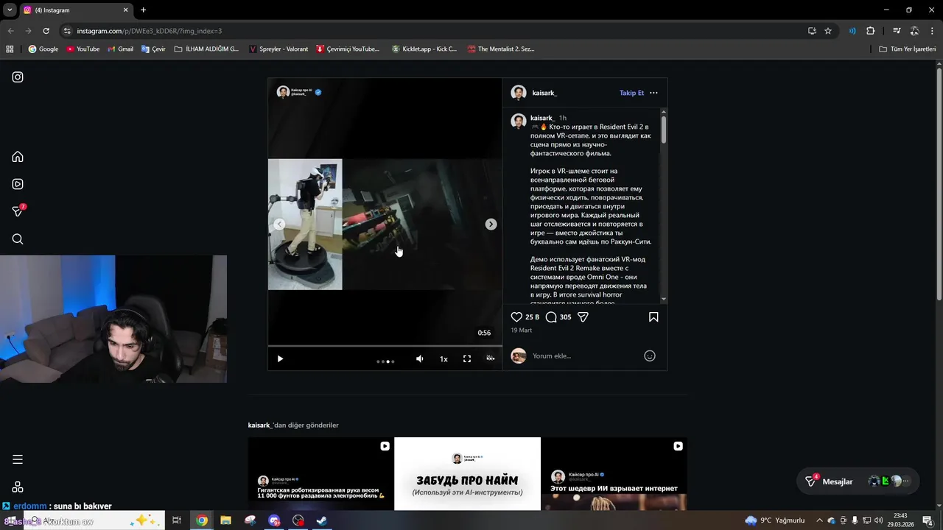
Task: Open the post options three-dots menu
Action: pos(653,93)
